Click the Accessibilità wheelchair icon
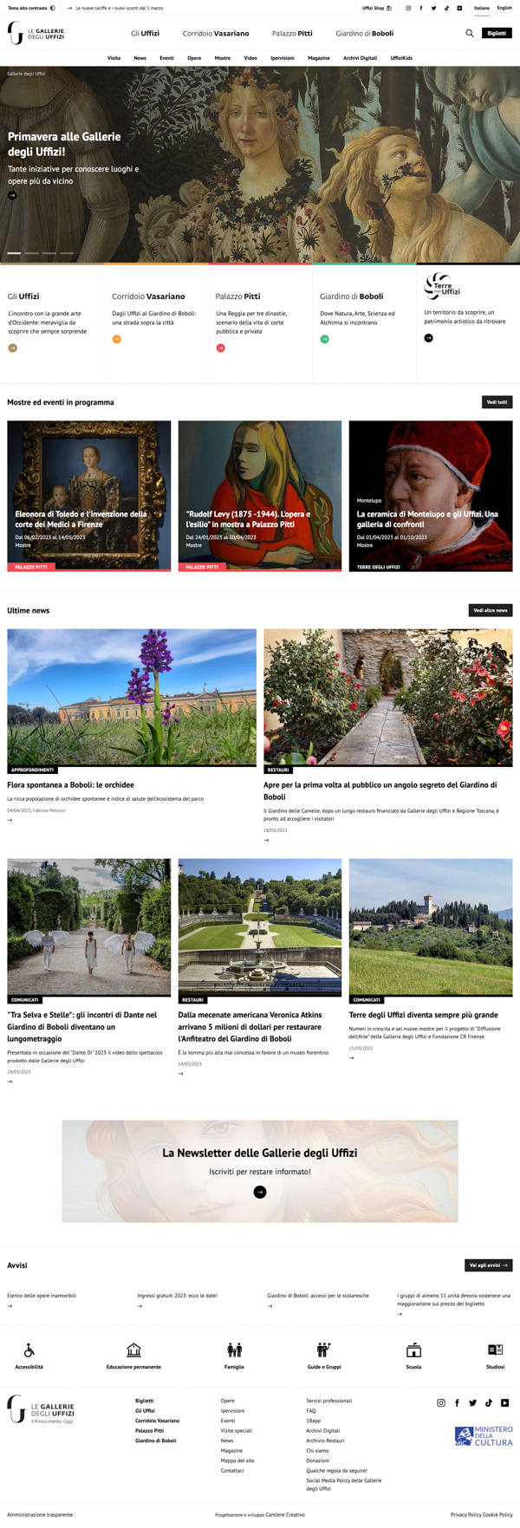The image size is (520, 1528). [x=29, y=1350]
